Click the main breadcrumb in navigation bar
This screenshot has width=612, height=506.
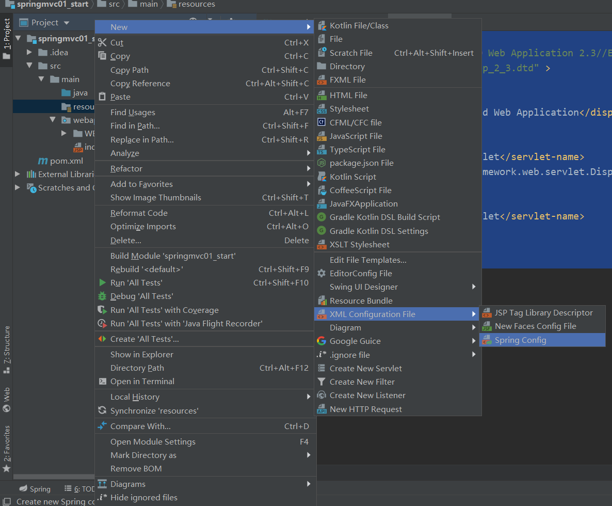pyautogui.click(x=143, y=4)
